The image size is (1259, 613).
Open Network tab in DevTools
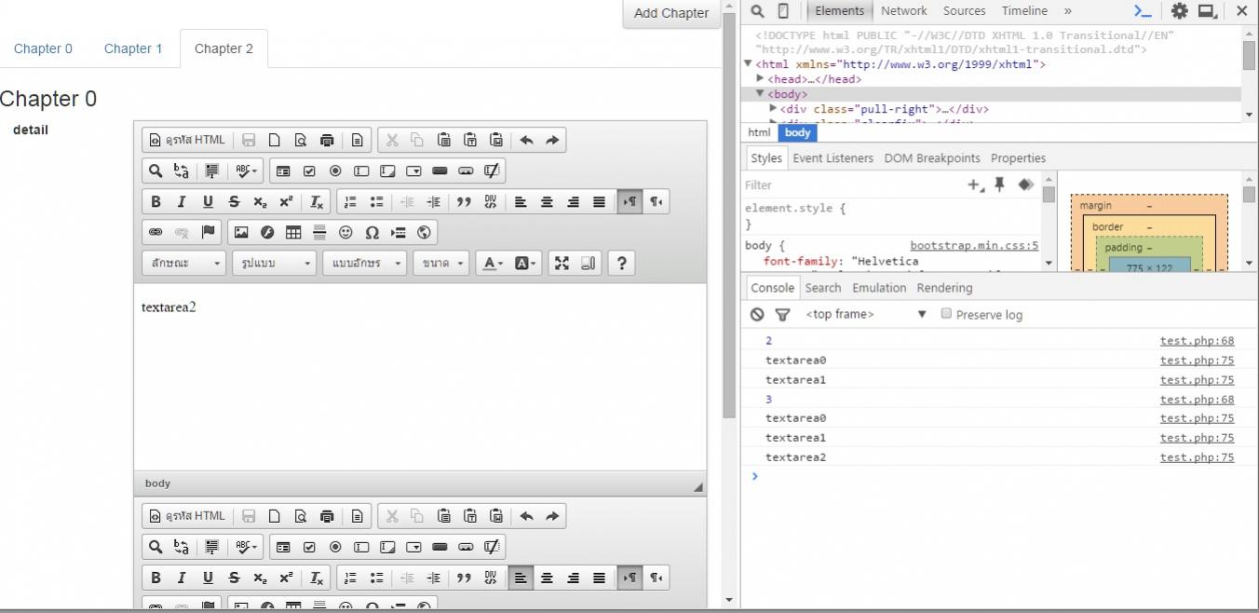[903, 11]
